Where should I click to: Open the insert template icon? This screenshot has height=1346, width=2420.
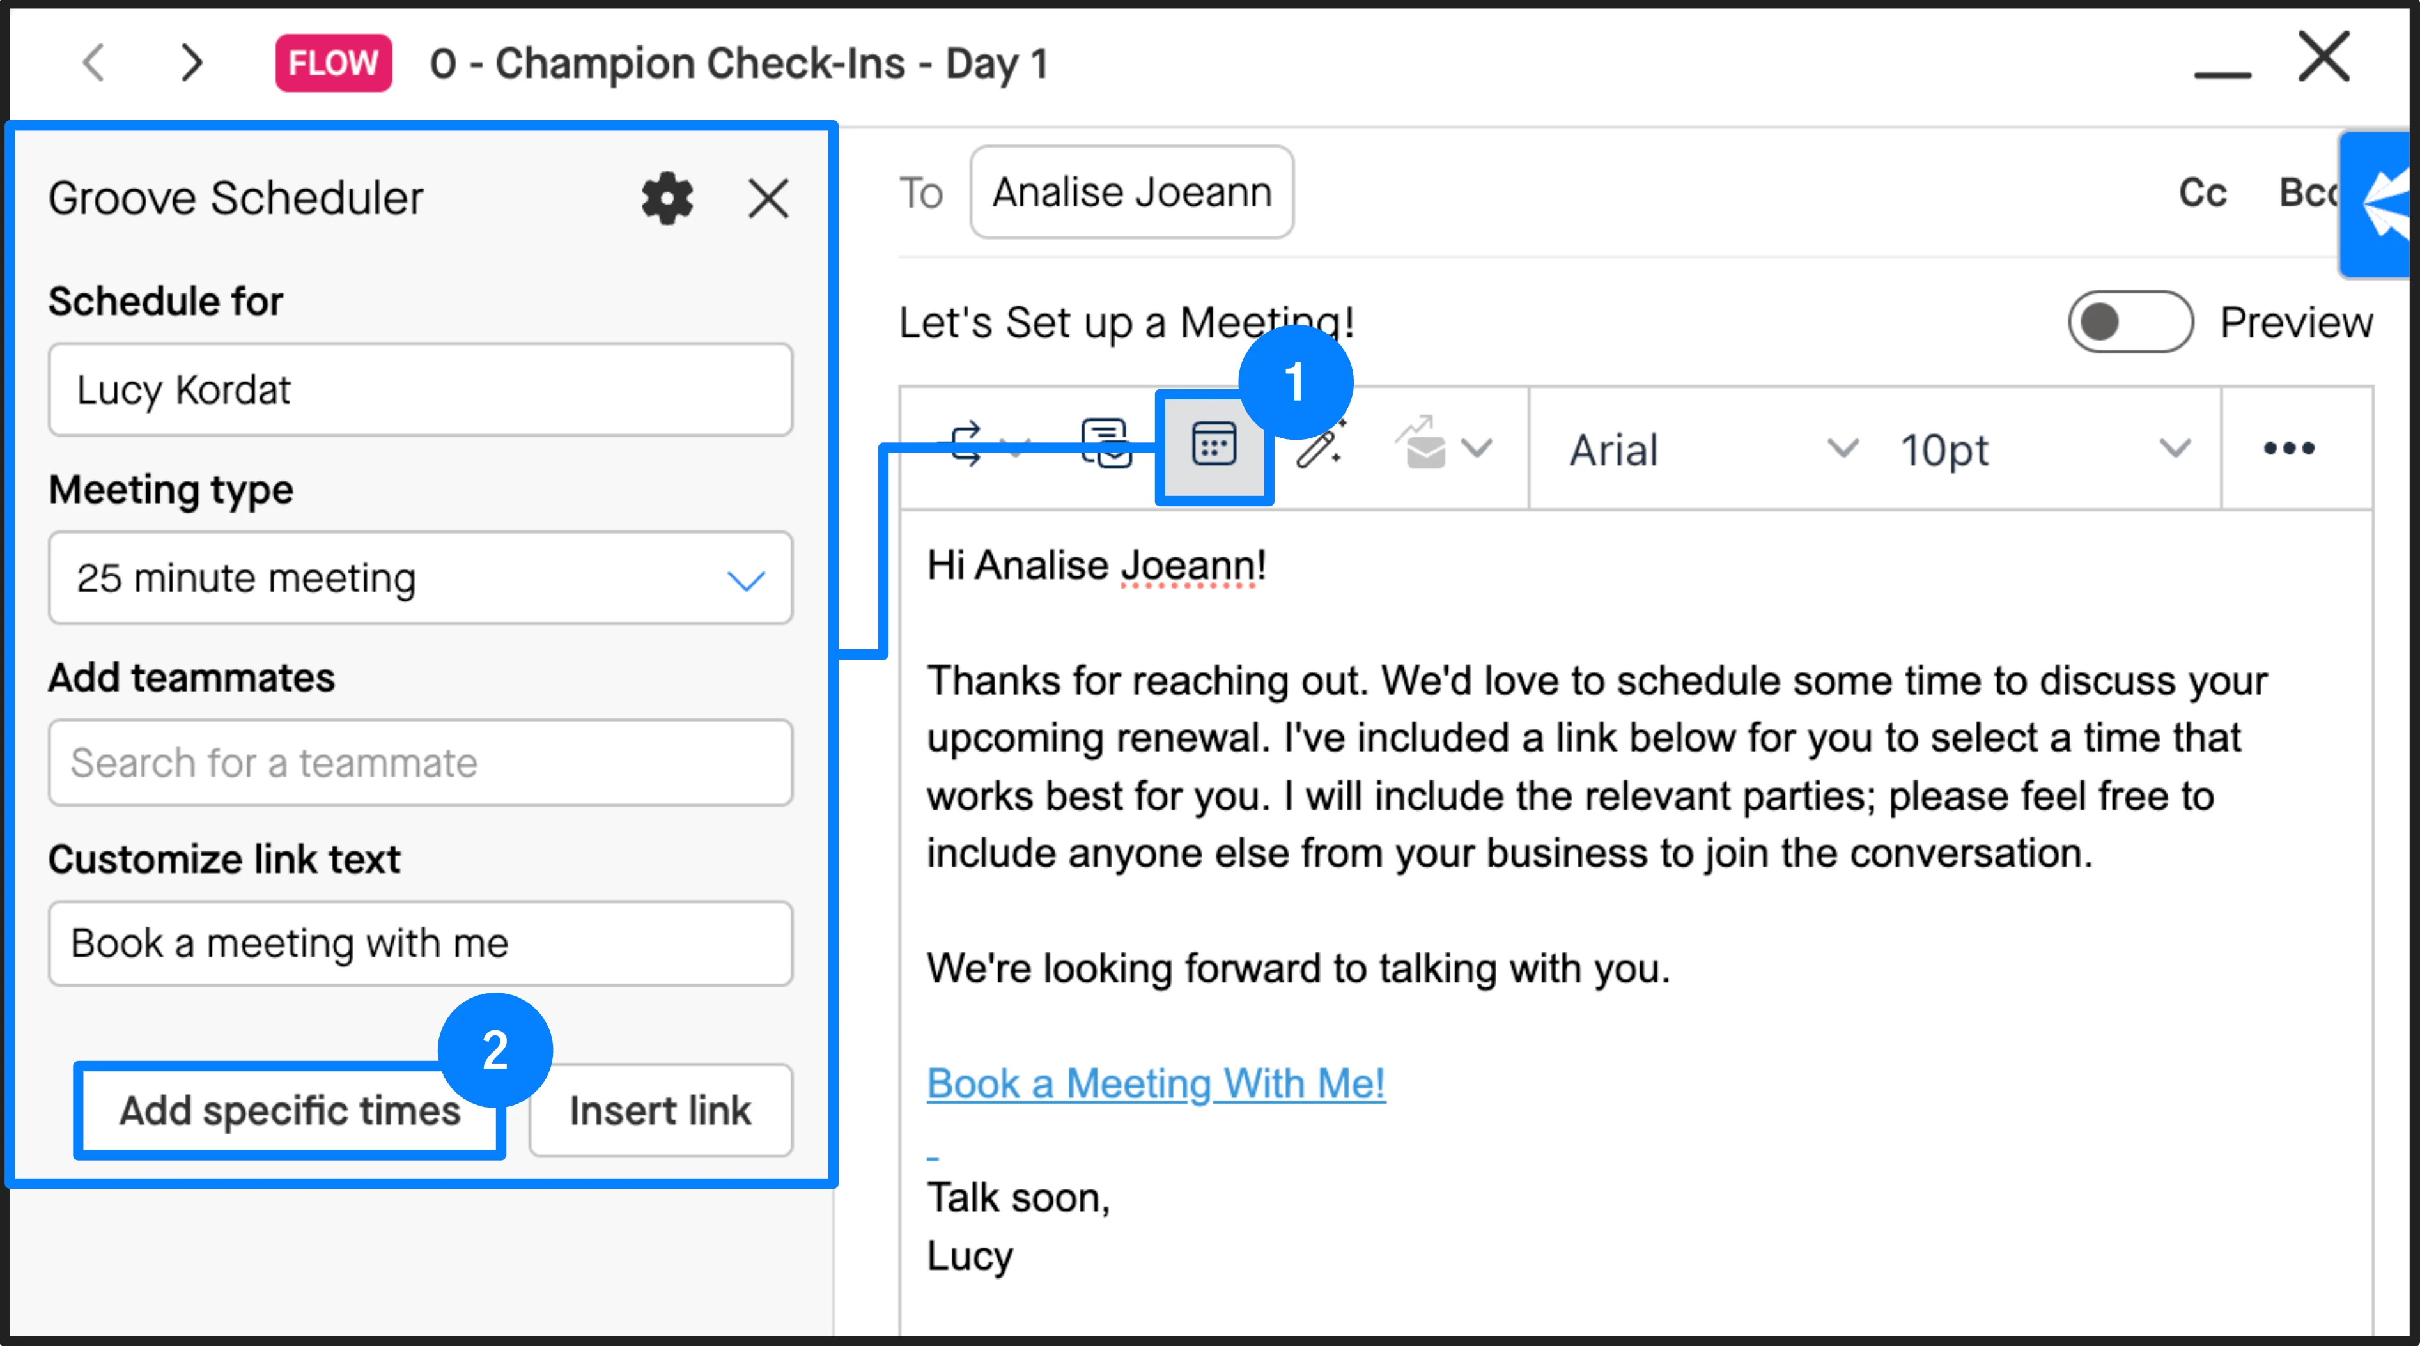pos(1106,444)
